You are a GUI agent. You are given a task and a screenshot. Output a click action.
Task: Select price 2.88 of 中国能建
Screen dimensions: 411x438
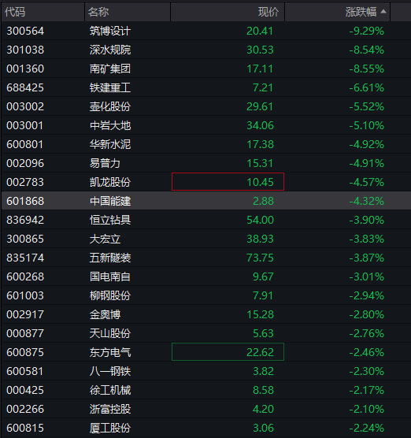pyautogui.click(x=263, y=201)
